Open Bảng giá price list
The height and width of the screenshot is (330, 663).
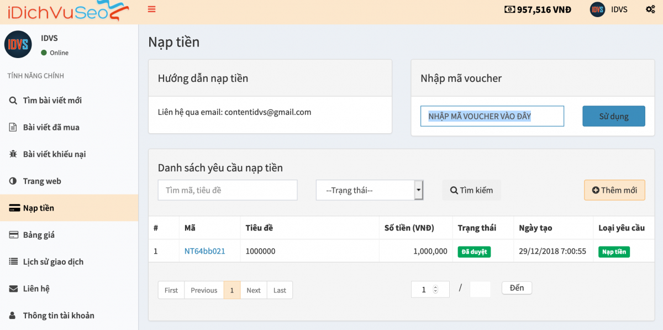pyautogui.click(x=39, y=235)
